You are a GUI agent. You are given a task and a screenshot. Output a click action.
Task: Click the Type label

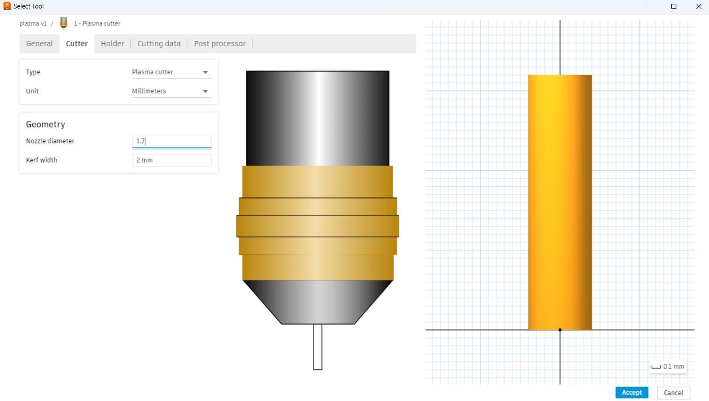click(33, 72)
